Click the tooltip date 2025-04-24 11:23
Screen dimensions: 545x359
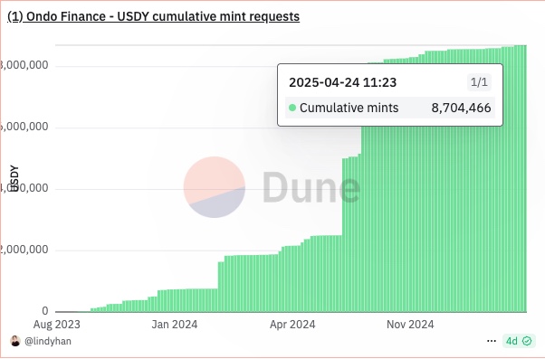click(343, 82)
